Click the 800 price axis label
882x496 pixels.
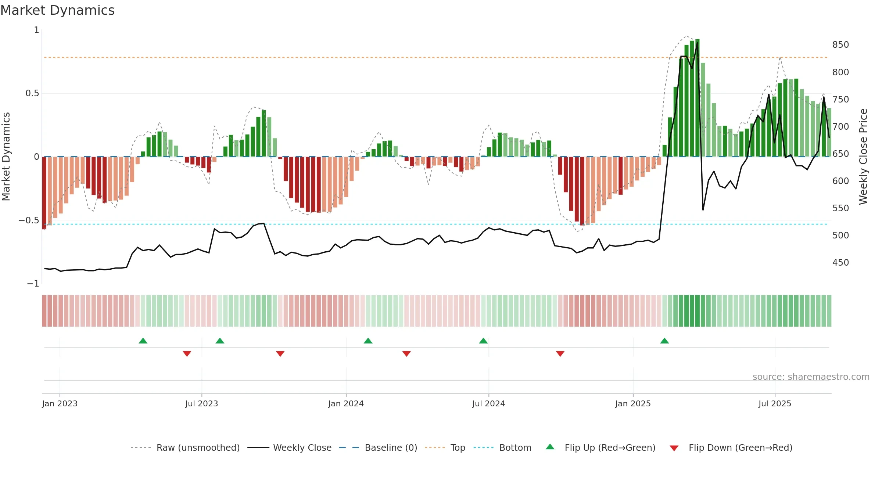[840, 72]
